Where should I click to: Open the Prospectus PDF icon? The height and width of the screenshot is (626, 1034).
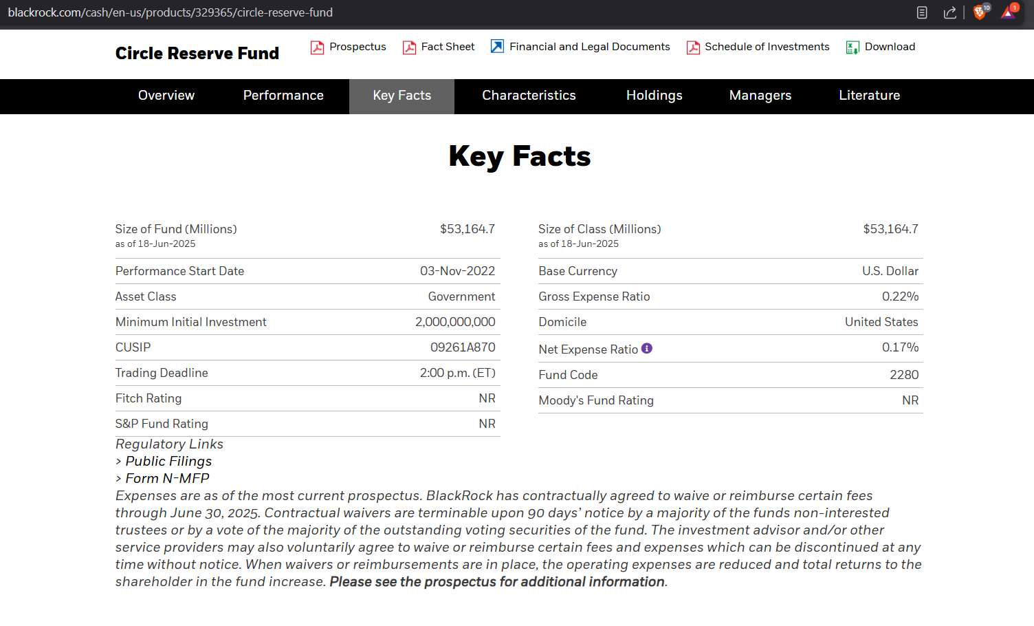click(x=317, y=47)
